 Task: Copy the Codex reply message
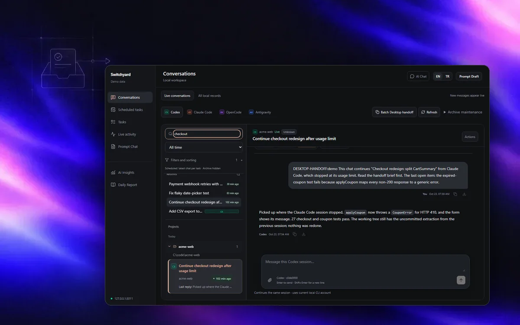point(295,234)
